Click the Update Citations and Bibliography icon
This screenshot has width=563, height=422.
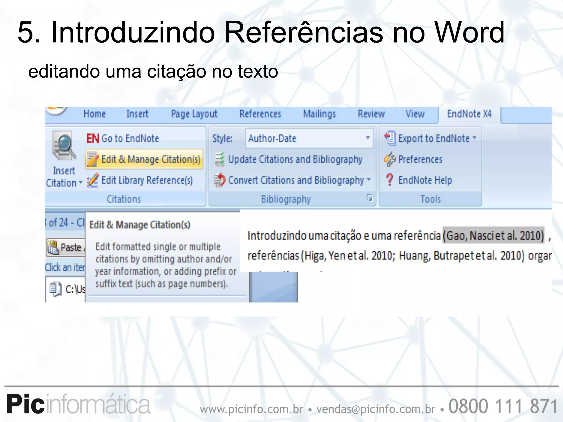point(219,159)
